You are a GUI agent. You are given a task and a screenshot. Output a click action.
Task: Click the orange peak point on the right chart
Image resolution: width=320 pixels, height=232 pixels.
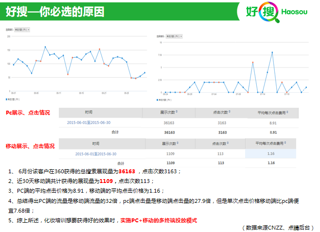click(x=253, y=62)
